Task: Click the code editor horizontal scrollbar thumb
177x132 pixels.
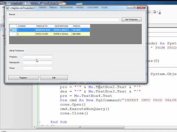Action: (80, 127)
